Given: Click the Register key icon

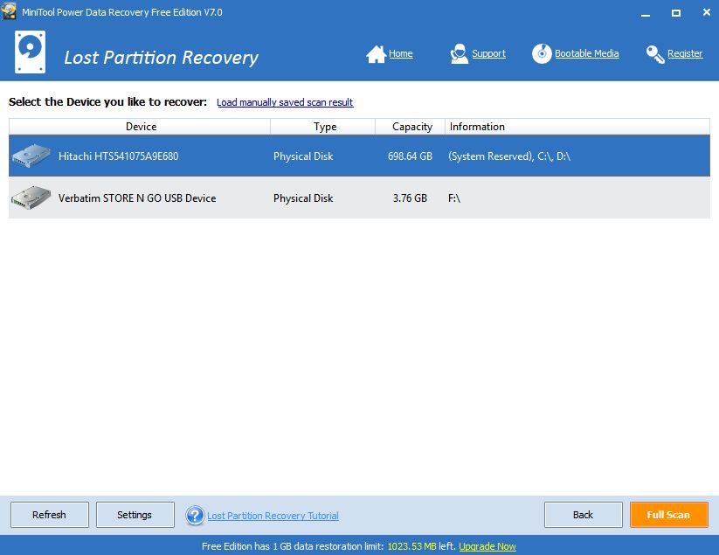Looking at the screenshot, I should (655, 54).
